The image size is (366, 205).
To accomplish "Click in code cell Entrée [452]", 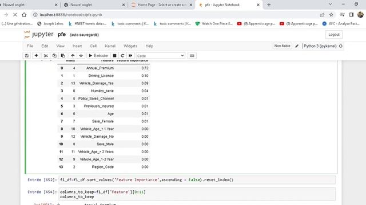I will coord(197,180).
